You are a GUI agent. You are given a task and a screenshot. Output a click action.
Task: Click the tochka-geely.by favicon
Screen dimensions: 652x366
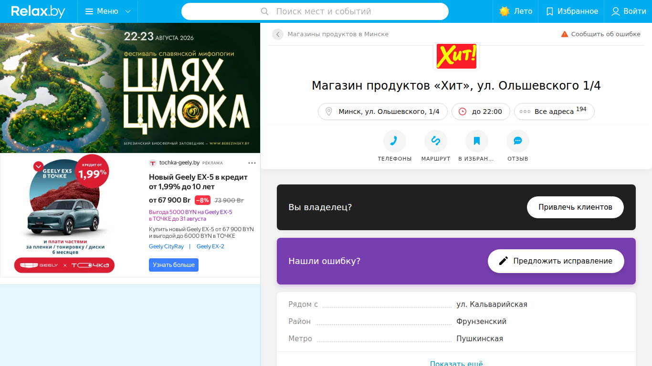coord(153,163)
